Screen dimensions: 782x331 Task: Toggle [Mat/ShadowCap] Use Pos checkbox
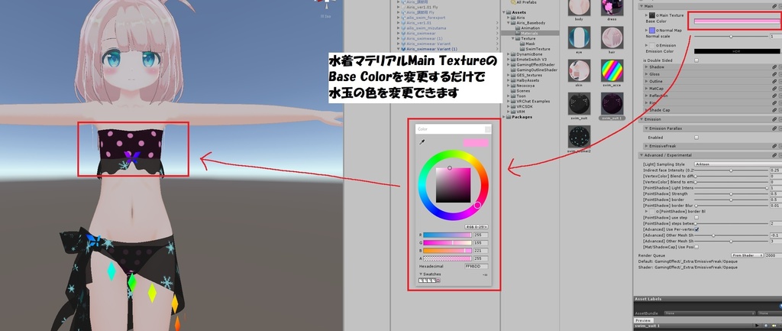696,247
